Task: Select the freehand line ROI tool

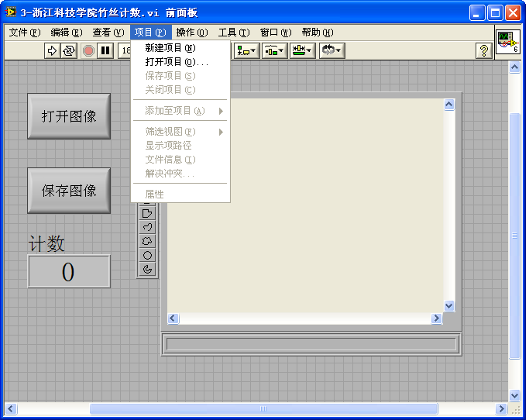Action: [147, 227]
